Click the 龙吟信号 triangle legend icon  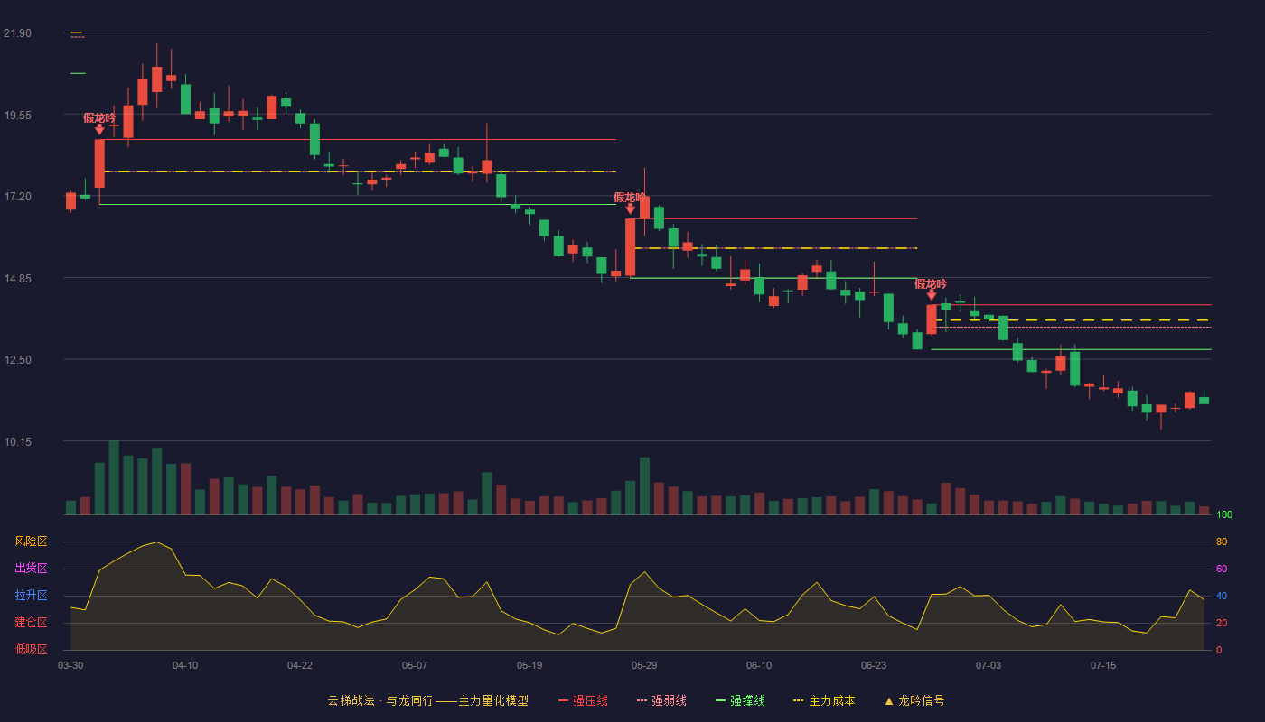click(x=889, y=701)
